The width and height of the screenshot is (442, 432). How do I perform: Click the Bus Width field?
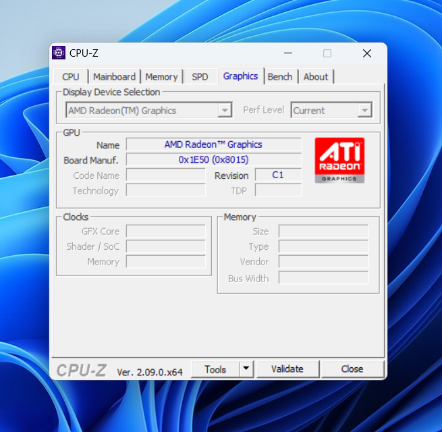[323, 277]
